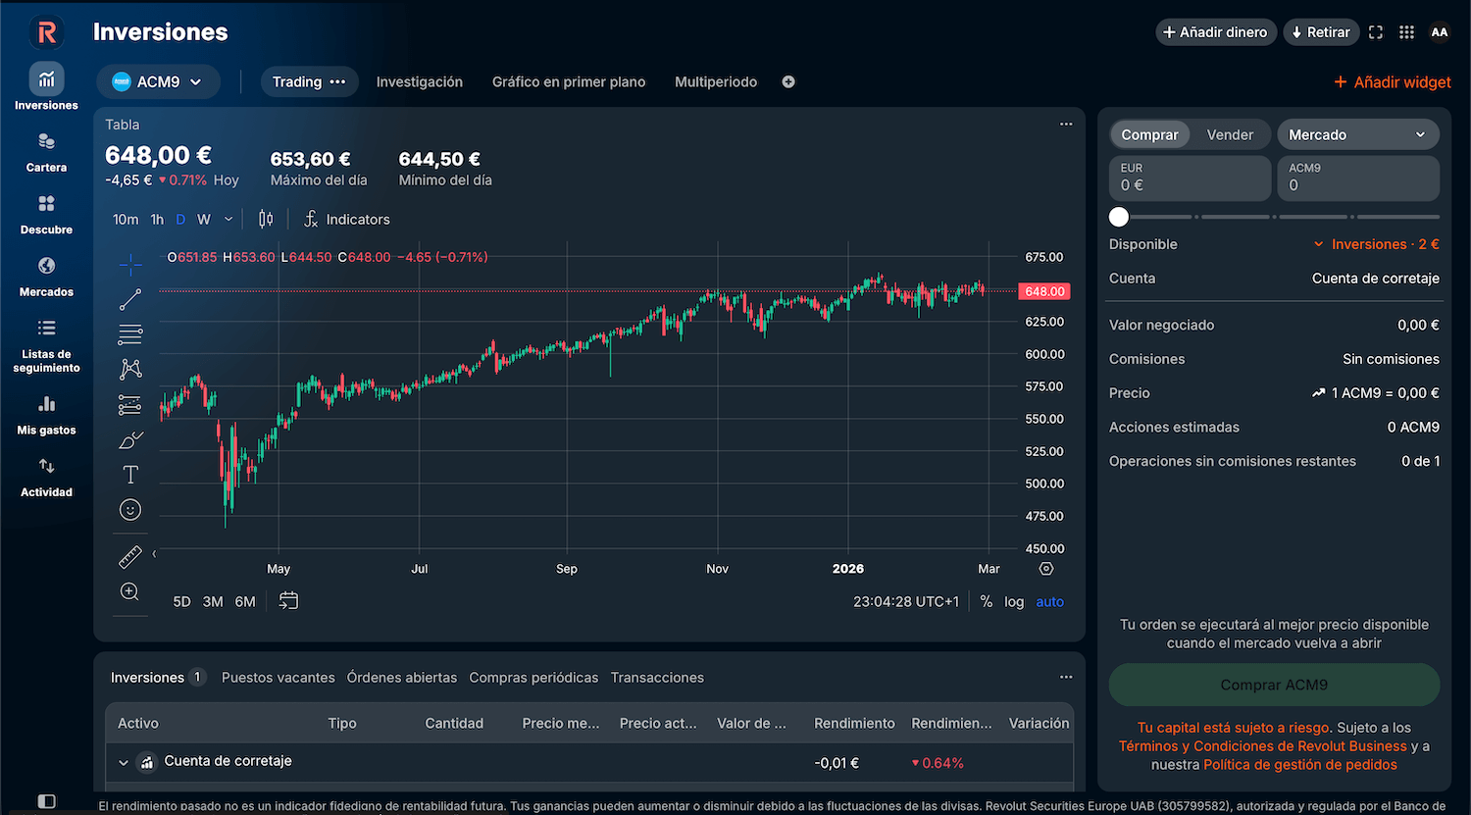
Task: Click Añadir widget
Action: point(1393,82)
